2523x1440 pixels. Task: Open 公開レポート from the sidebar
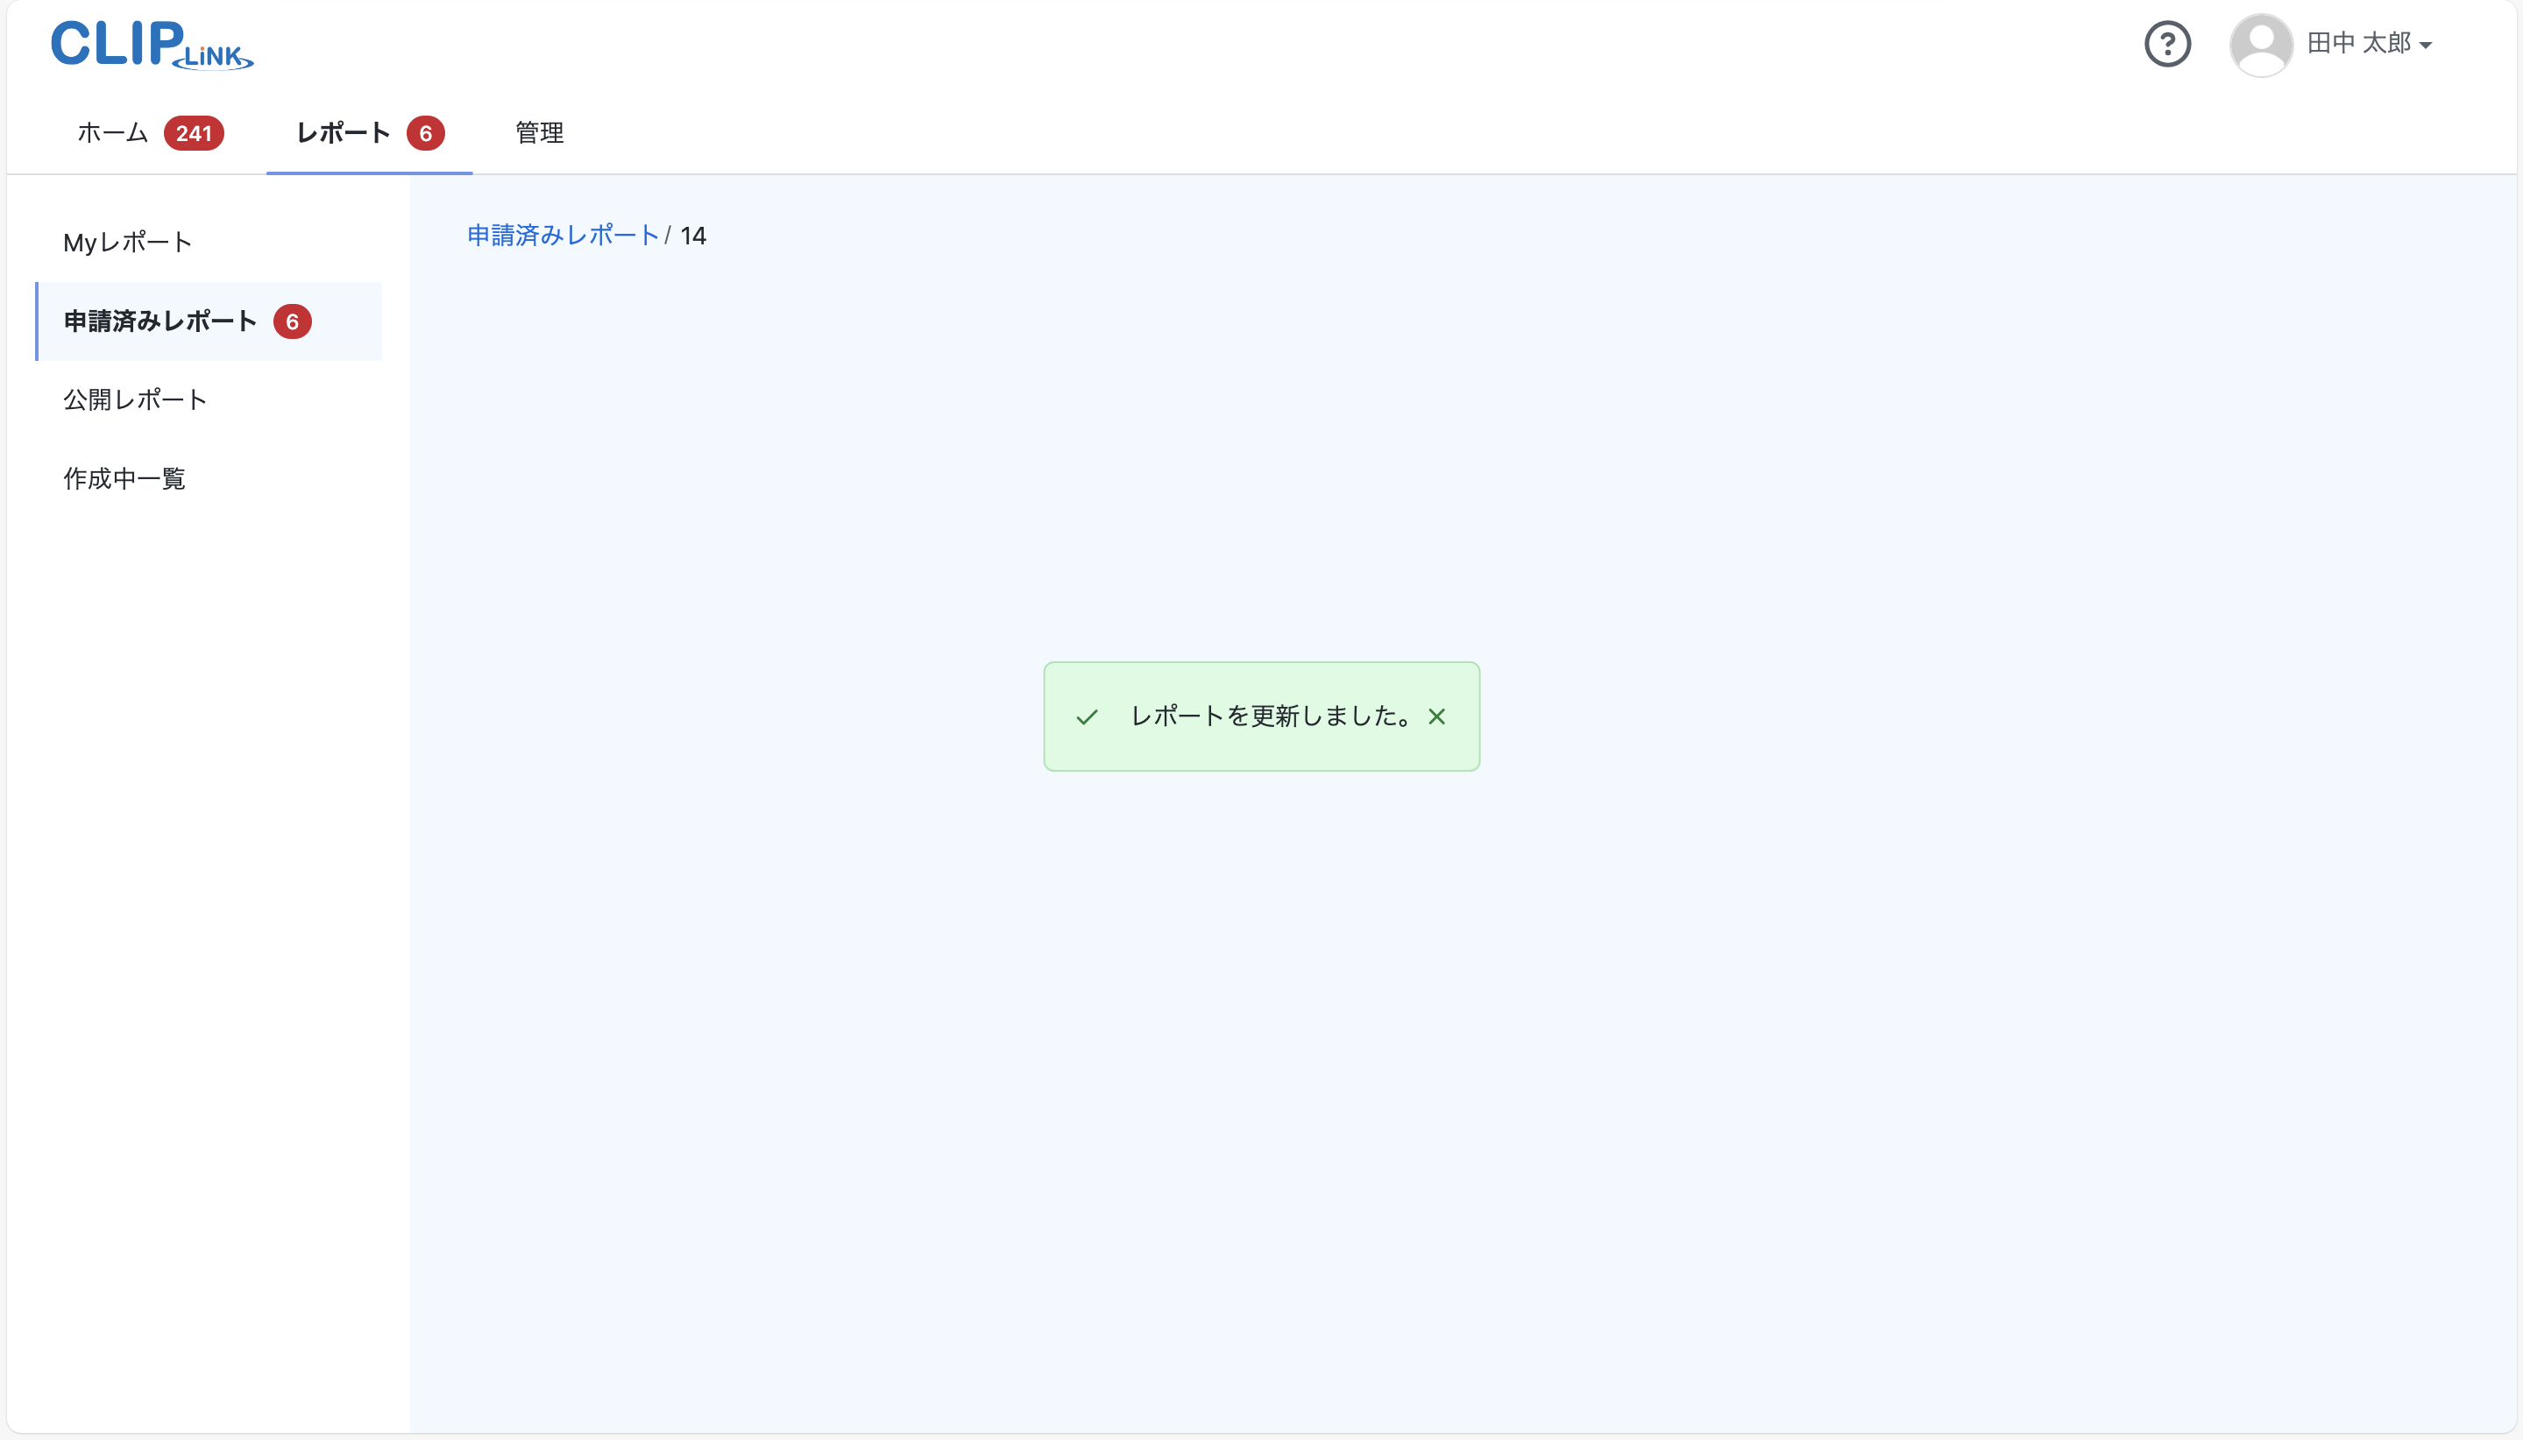click(135, 399)
